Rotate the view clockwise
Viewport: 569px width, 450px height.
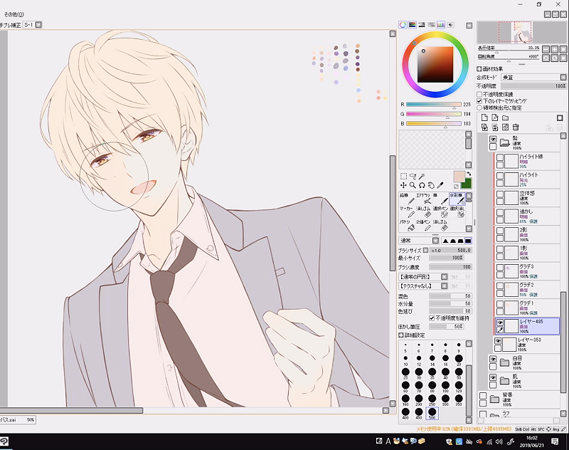pos(555,58)
